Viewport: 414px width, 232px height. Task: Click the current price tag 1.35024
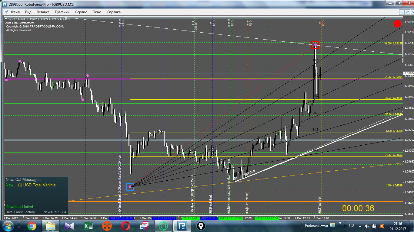point(408,73)
